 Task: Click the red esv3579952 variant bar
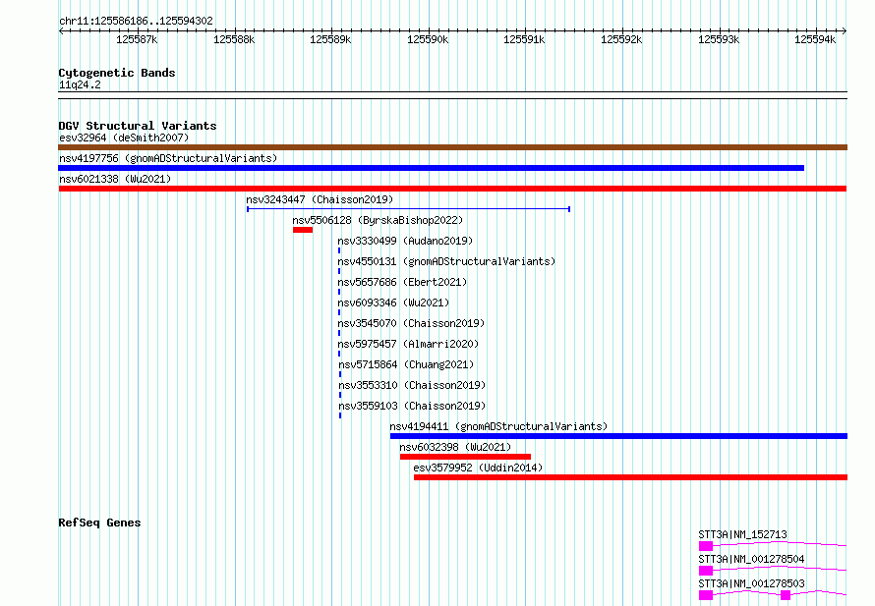click(630, 477)
